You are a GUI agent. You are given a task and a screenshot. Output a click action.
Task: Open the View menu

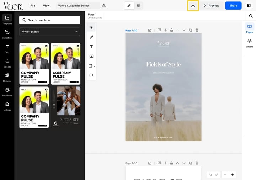(46, 6)
